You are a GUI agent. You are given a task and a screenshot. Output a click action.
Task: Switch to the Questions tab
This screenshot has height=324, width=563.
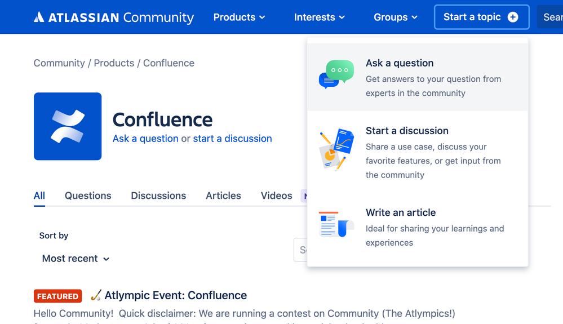[x=88, y=196]
